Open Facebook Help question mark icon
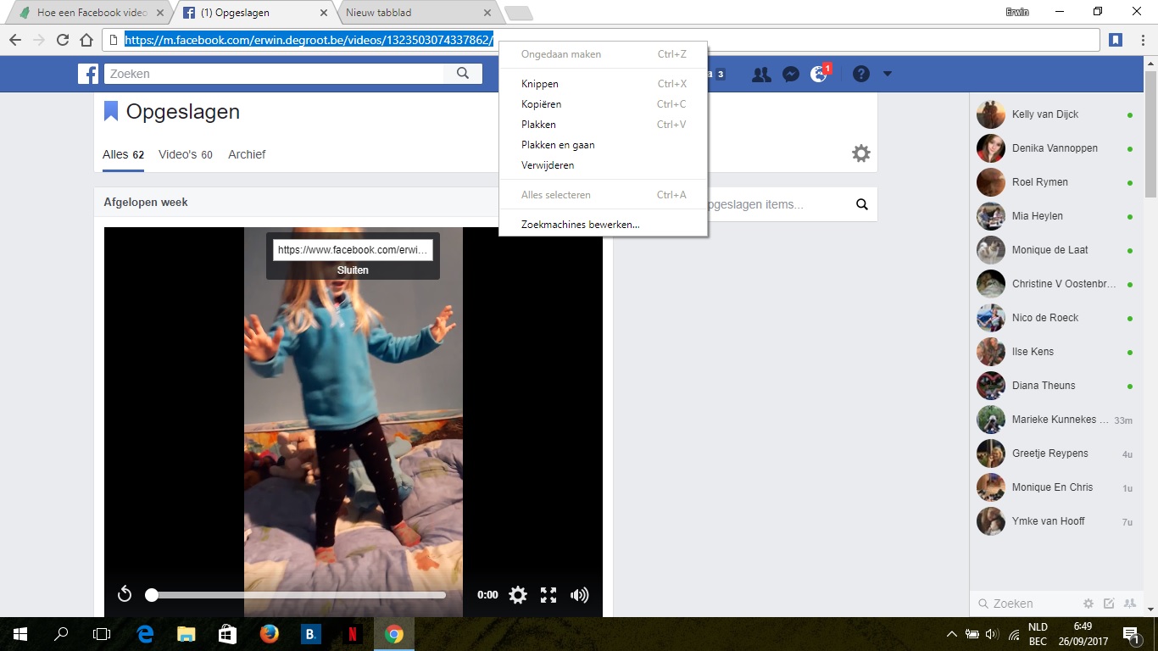 coord(861,74)
